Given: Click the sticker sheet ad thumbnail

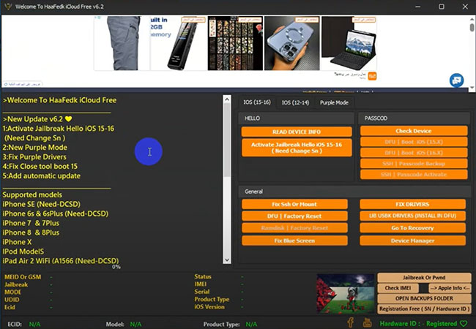Looking at the screenshot, I should coord(235,43).
